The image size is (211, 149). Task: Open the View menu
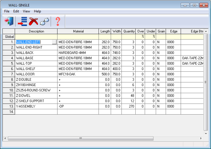click(26, 11)
